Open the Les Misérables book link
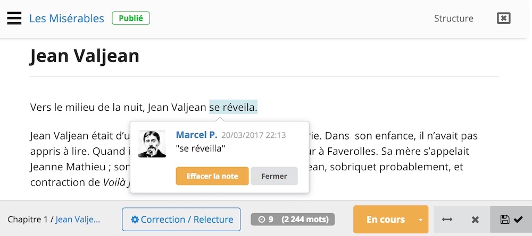This screenshot has width=532, height=236. 66,18
